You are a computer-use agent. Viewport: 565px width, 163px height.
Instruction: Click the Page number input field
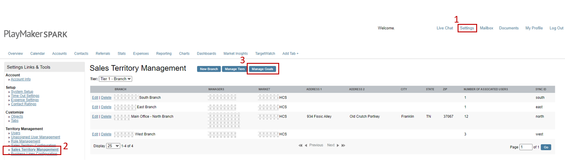pyautogui.click(x=526, y=147)
